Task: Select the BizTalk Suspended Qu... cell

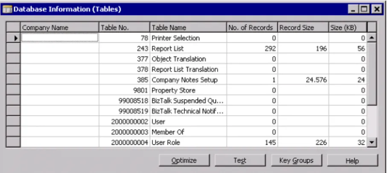Action: pos(188,101)
